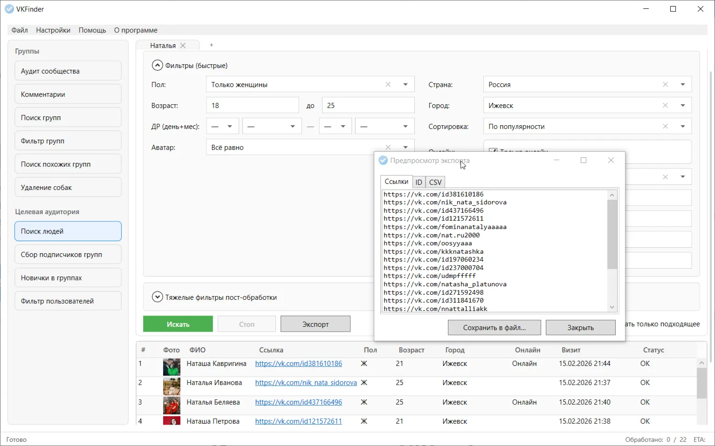Open the Настройки menu
Viewport: 715px width, 446px height.
53,30
